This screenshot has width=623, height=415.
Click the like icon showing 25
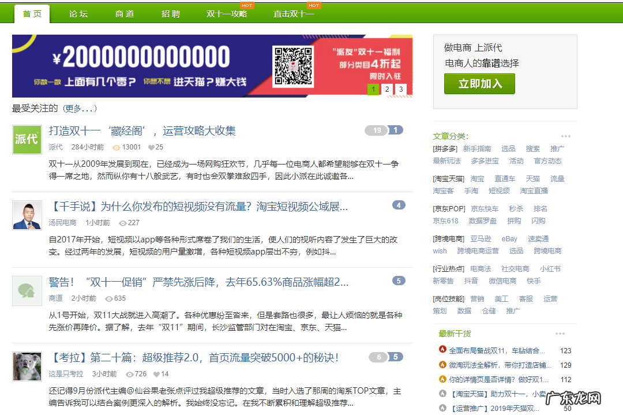pyautogui.click(x=151, y=147)
